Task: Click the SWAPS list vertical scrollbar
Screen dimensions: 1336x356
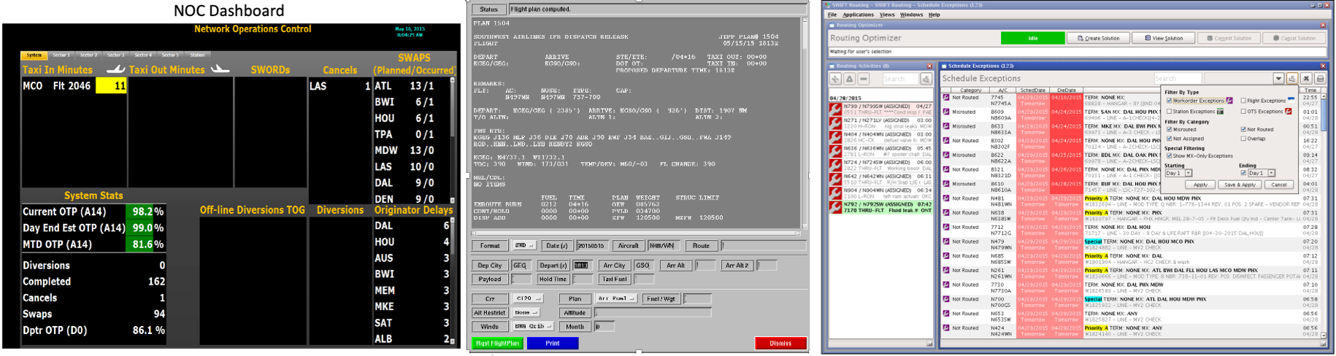Action: (453, 139)
